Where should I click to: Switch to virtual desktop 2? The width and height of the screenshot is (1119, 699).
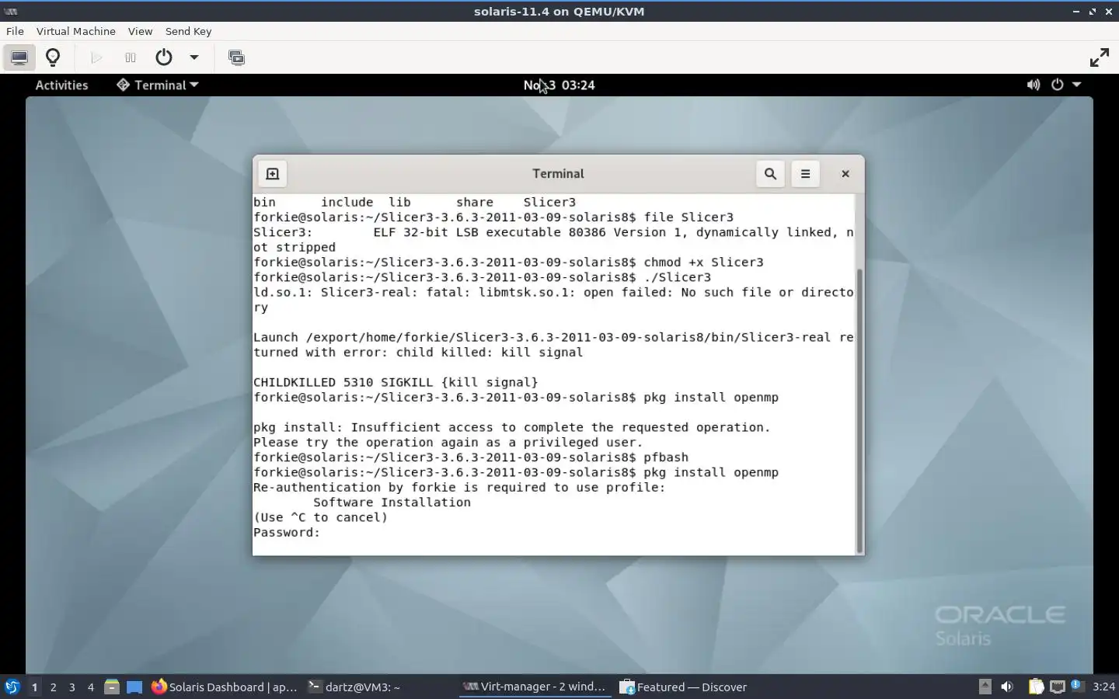53,687
